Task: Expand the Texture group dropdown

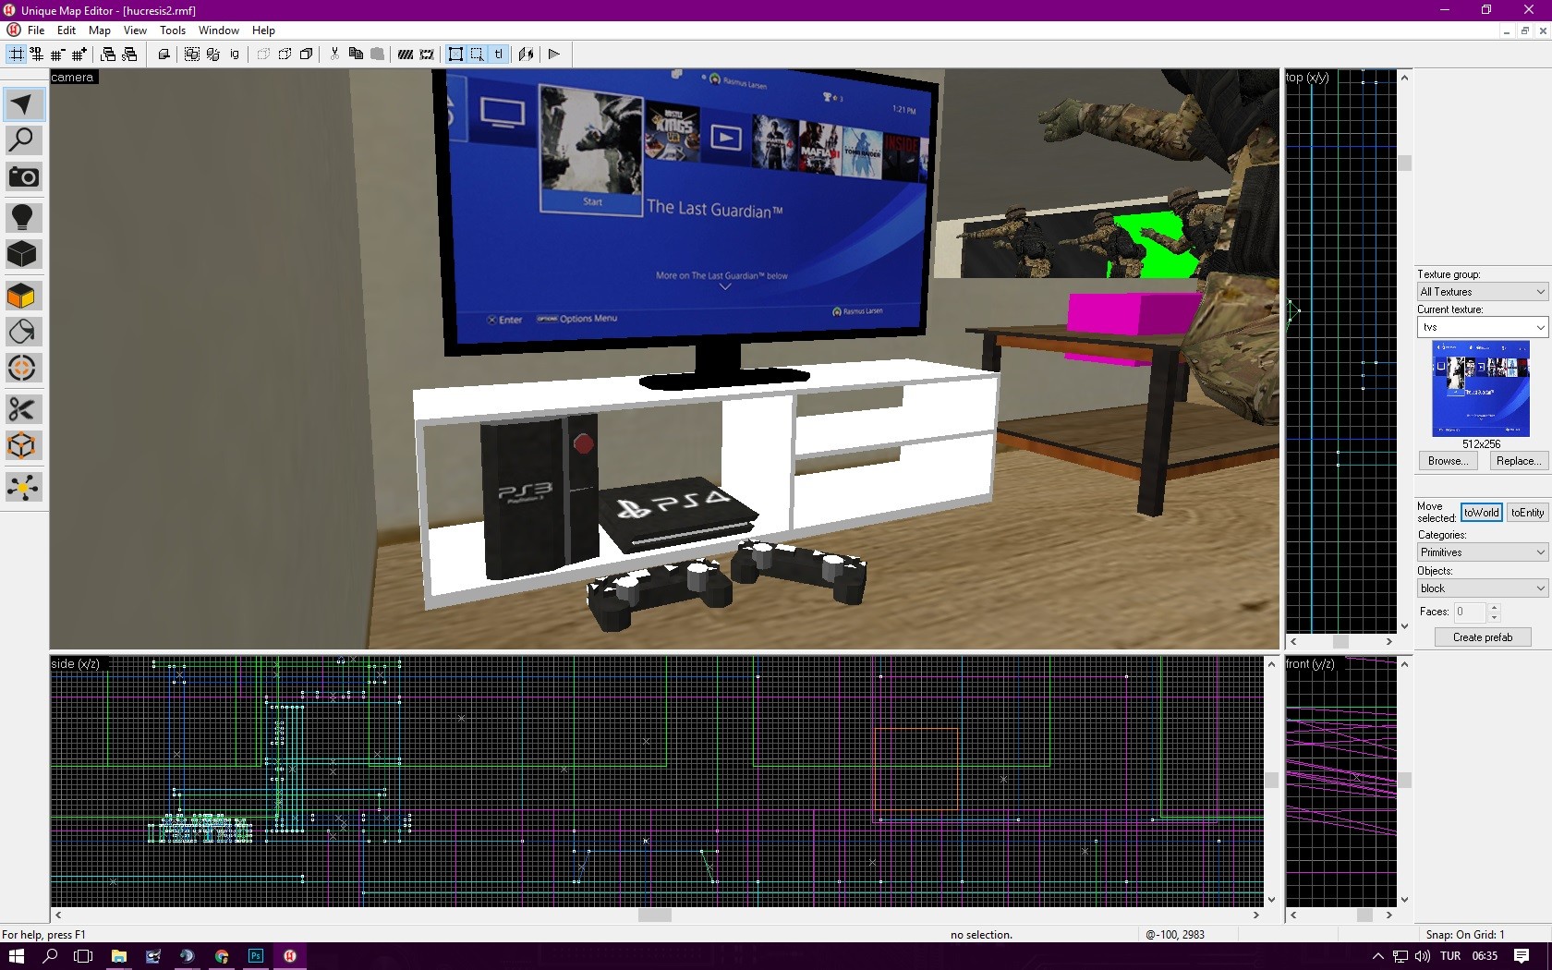Action: point(1483,292)
